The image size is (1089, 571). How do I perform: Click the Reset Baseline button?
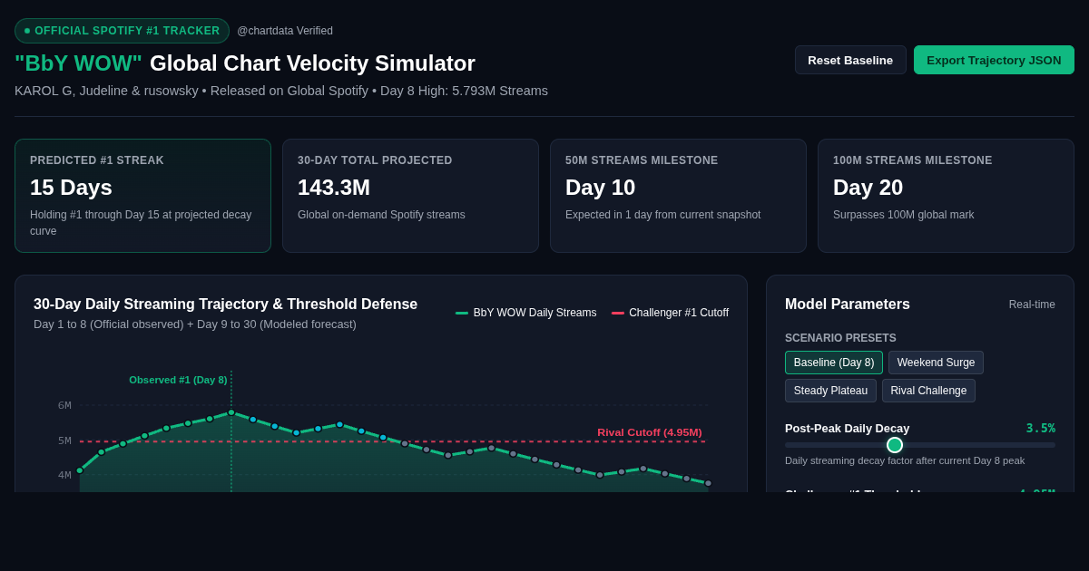(x=850, y=60)
